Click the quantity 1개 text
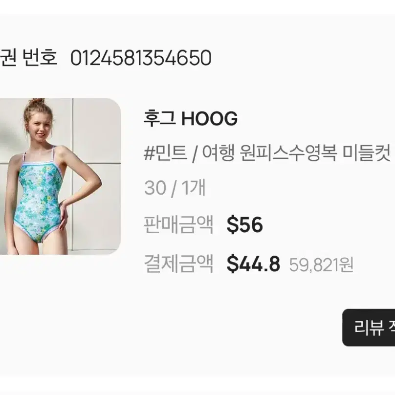Screen dimensions: 395x395 [x=194, y=188]
